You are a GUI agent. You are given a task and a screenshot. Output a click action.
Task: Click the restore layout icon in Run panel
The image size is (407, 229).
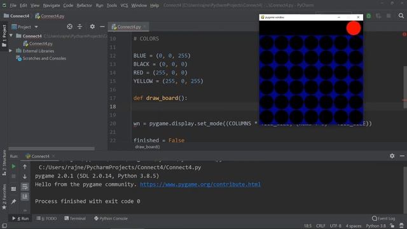pos(13,189)
